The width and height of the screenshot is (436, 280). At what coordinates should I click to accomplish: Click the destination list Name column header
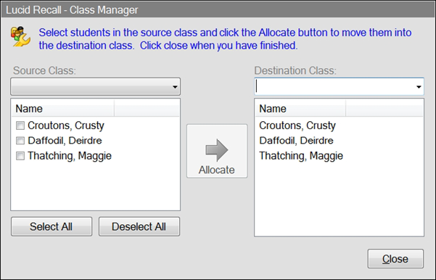300,109
